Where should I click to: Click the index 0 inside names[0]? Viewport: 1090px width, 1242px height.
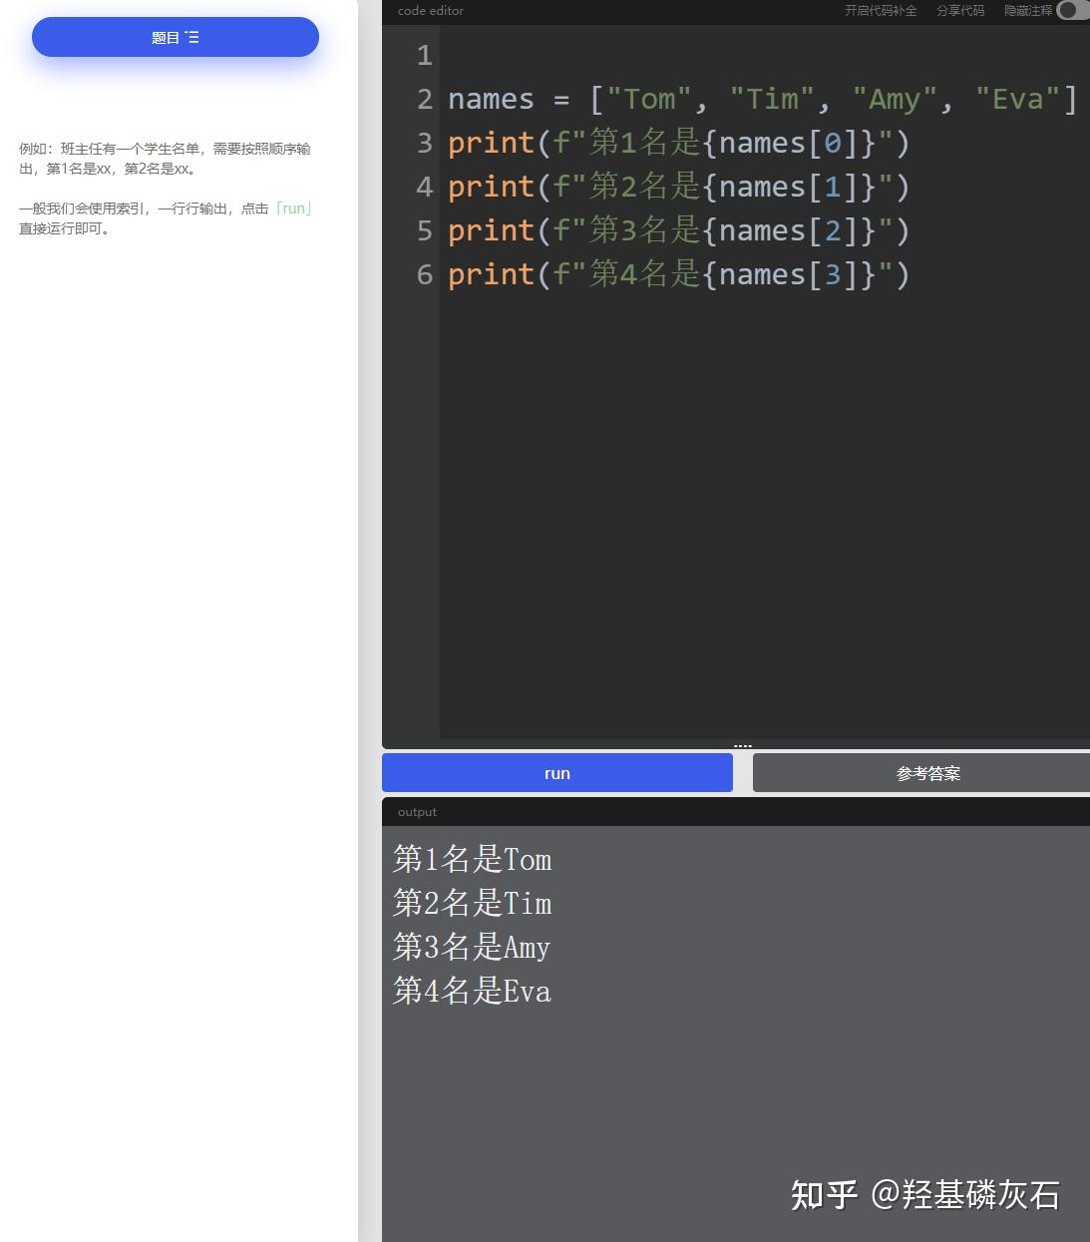(x=832, y=143)
